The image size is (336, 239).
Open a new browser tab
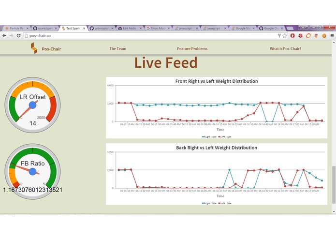pyautogui.click(x=290, y=28)
